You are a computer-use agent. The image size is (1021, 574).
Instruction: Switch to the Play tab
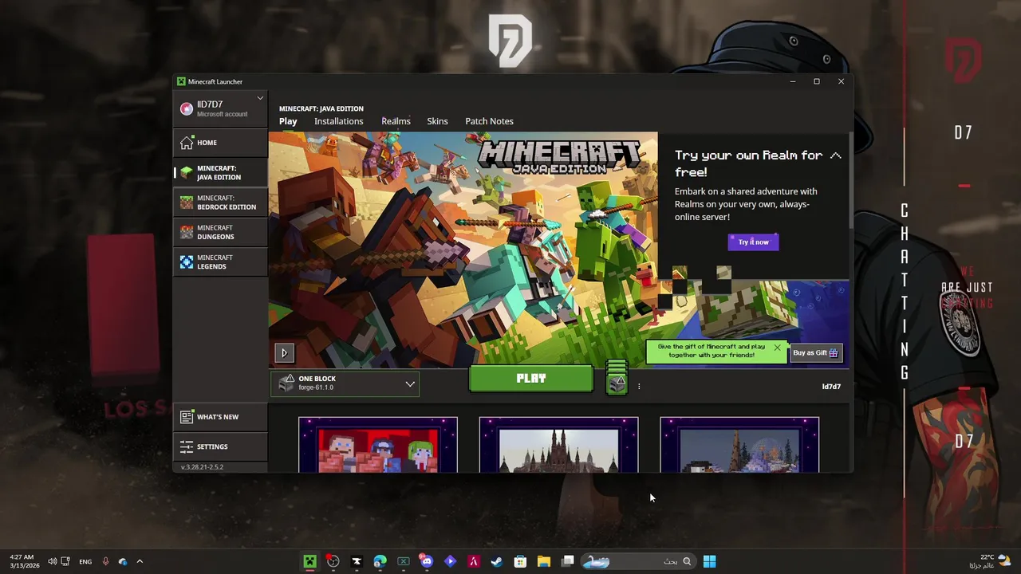coord(288,121)
